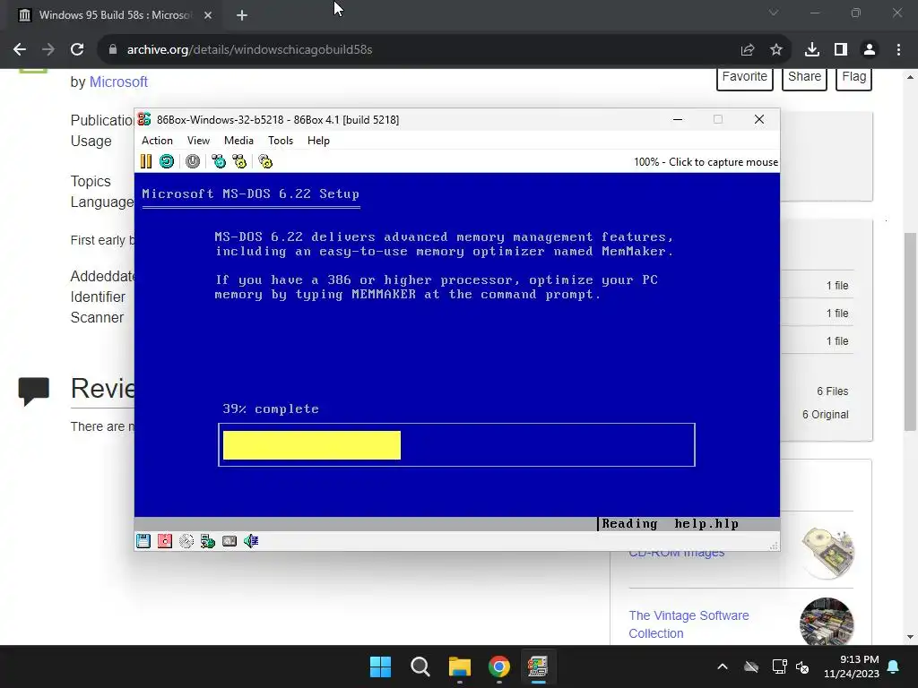Screen dimensions: 918x688
Task: Reload the archive.org page
Action: tap(77, 50)
